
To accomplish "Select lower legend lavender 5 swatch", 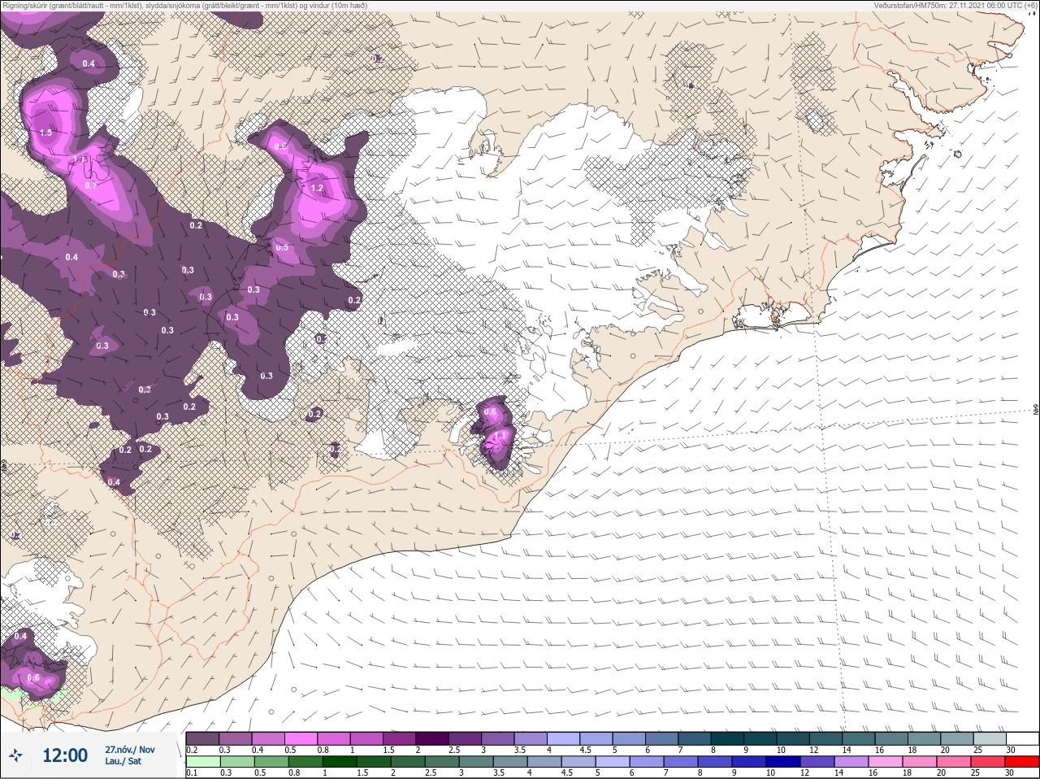I will tap(613, 761).
